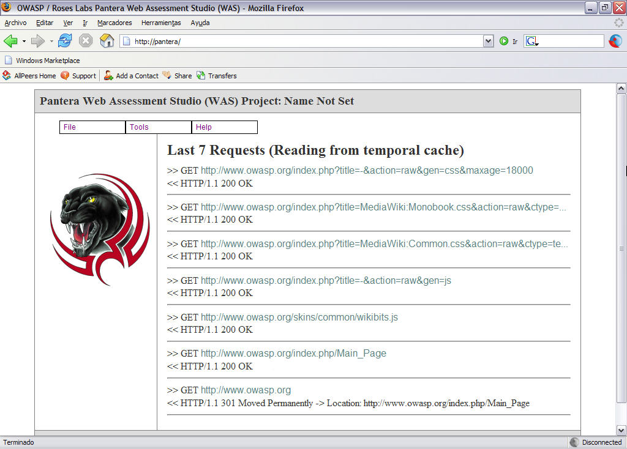Screen dimensions: 627x449
Task: Click the AllPeers round toolbar icon
Action: (x=615, y=41)
